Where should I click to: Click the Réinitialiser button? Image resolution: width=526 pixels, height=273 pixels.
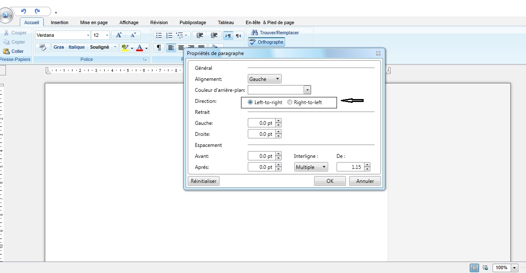203,181
